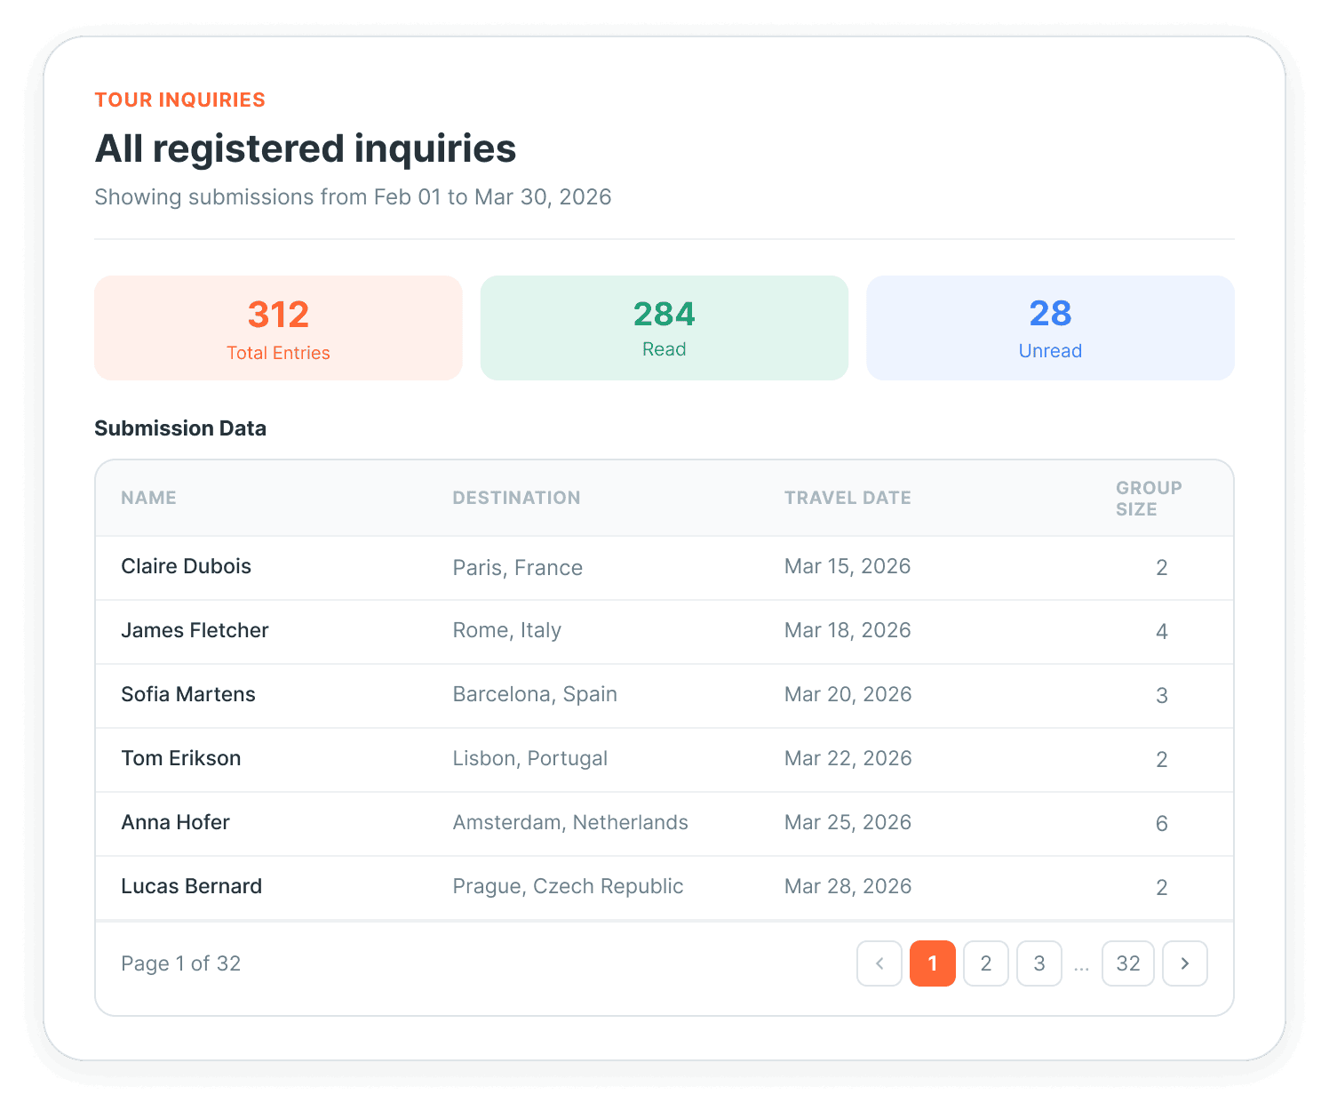
Task: Filter by the 28 Unread card
Action: pyautogui.click(x=1050, y=328)
